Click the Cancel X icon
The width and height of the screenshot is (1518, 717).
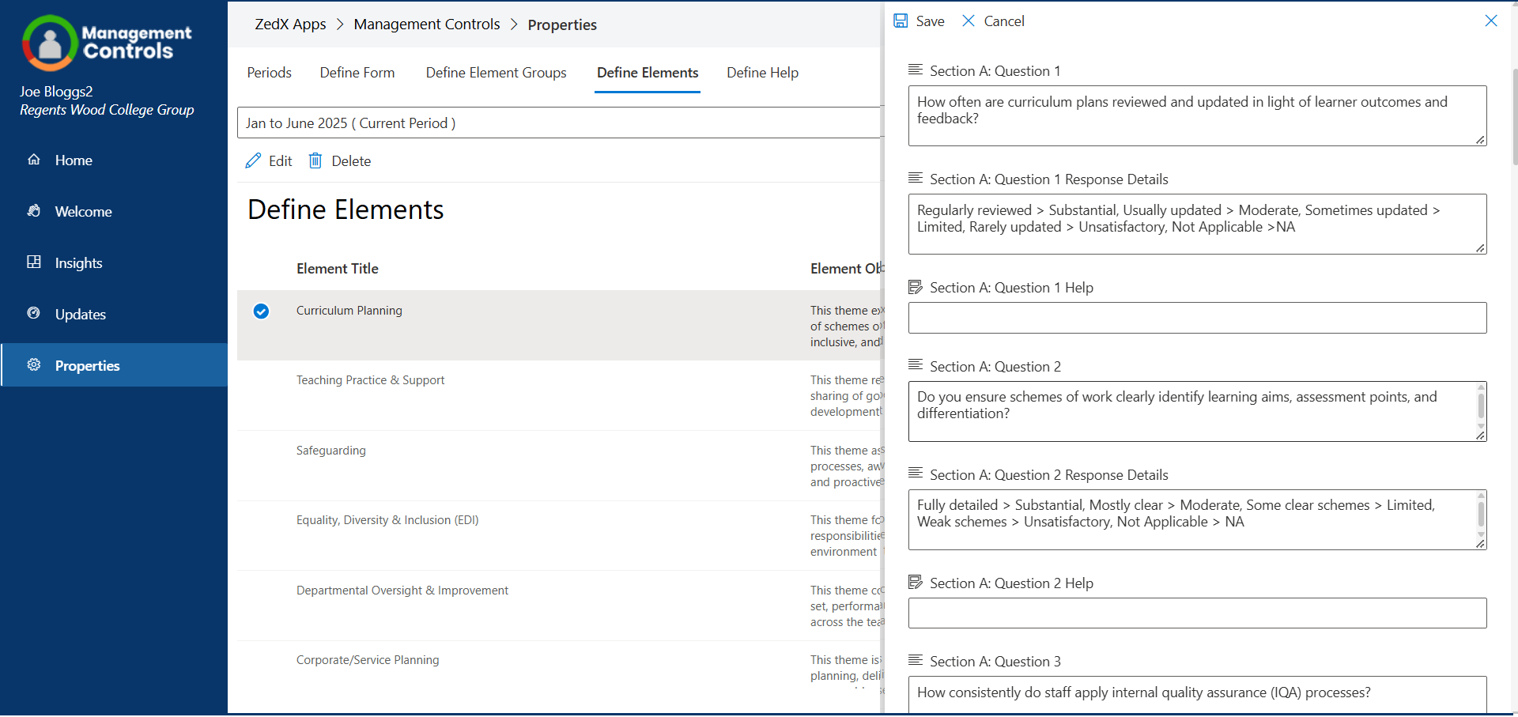[969, 21]
